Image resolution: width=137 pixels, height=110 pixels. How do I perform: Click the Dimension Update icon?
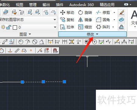click(x=131, y=42)
